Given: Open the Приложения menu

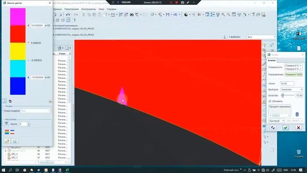Looking at the screenshot, I should (x=71, y=9).
